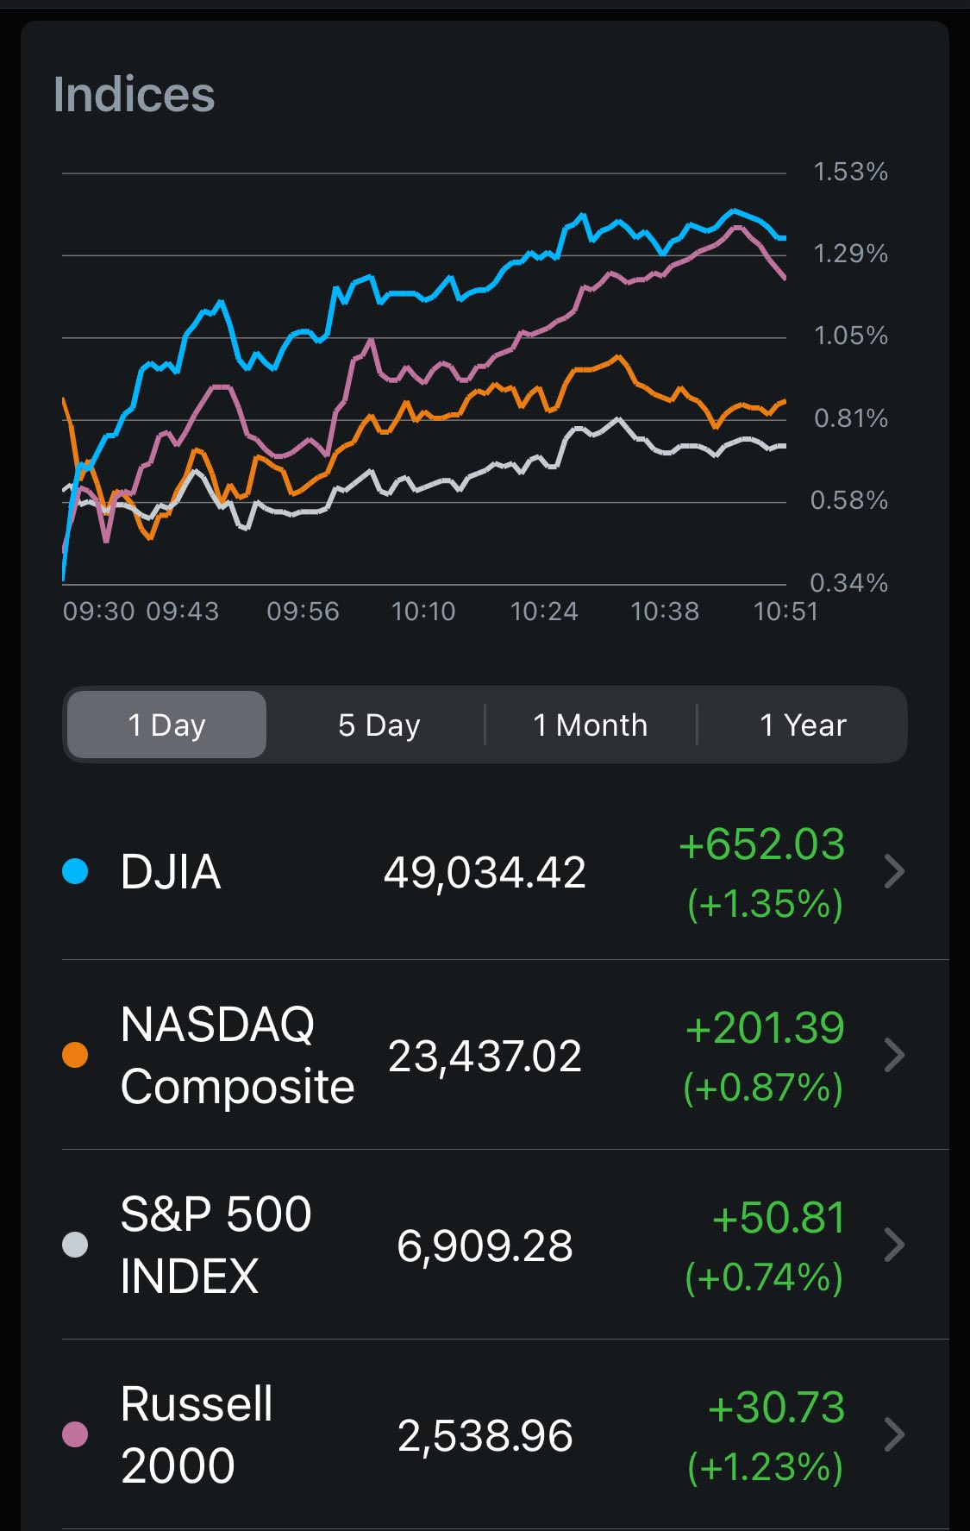The height and width of the screenshot is (1531, 970).
Task: Open the DJIA index name
Action: tap(171, 872)
